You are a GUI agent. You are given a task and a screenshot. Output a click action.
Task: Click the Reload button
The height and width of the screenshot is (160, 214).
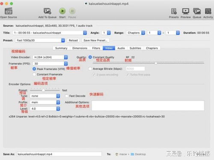click(x=73, y=40)
